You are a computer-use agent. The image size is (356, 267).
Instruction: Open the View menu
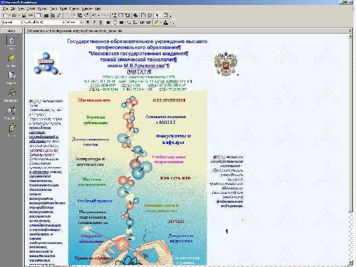(x=21, y=8)
